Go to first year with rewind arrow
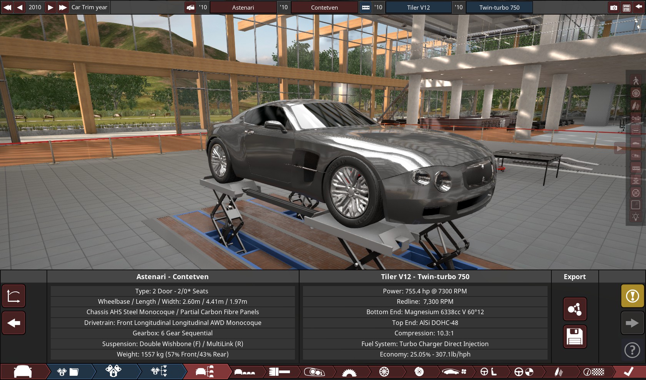This screenshot has width=646, height=380. click(x=7, y=7)
